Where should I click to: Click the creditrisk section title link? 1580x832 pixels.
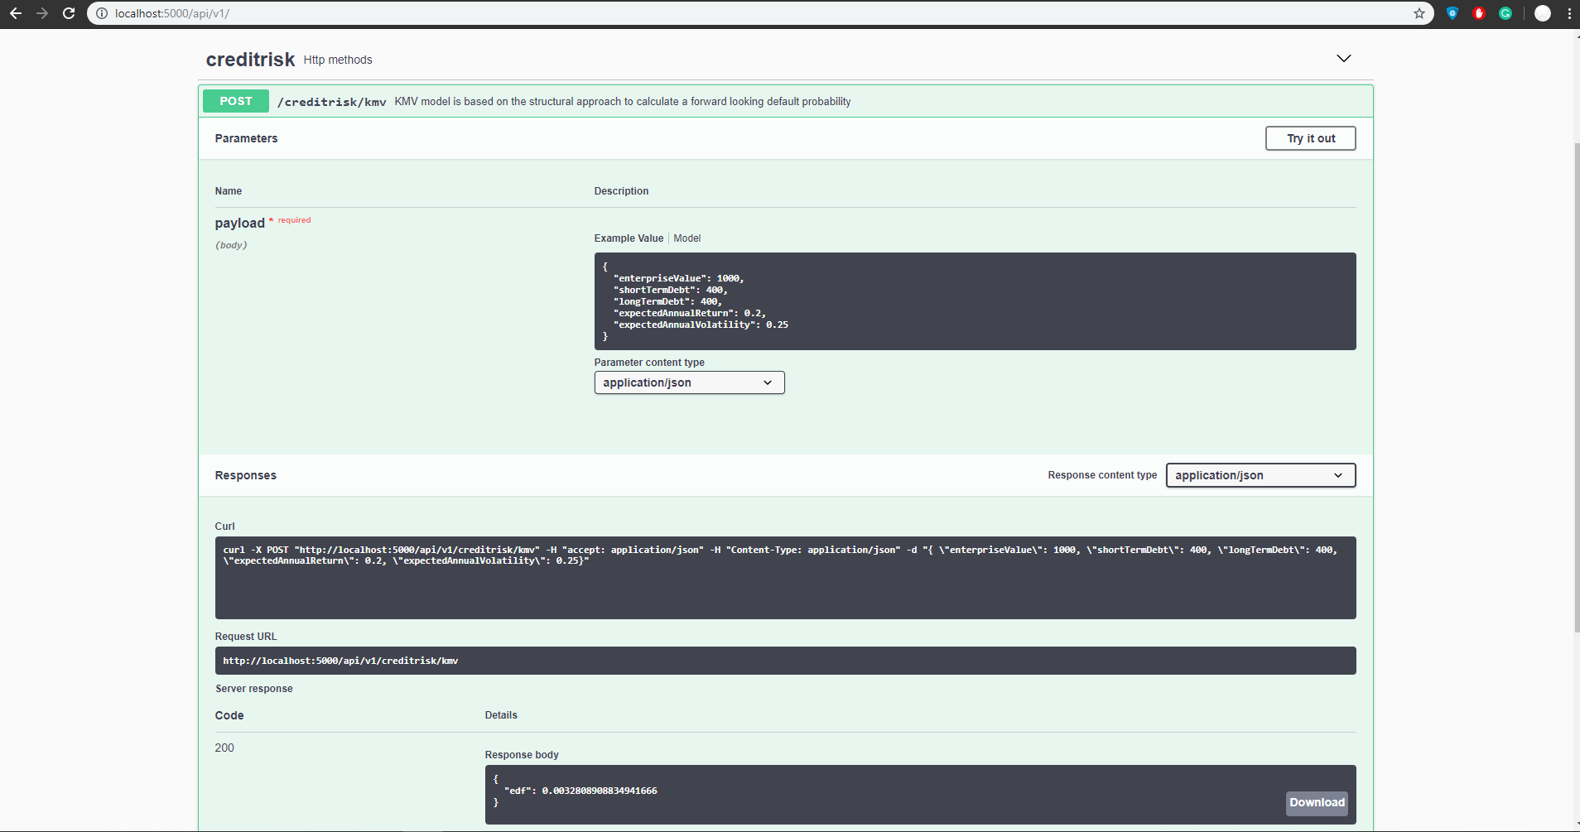pos(250,60)
